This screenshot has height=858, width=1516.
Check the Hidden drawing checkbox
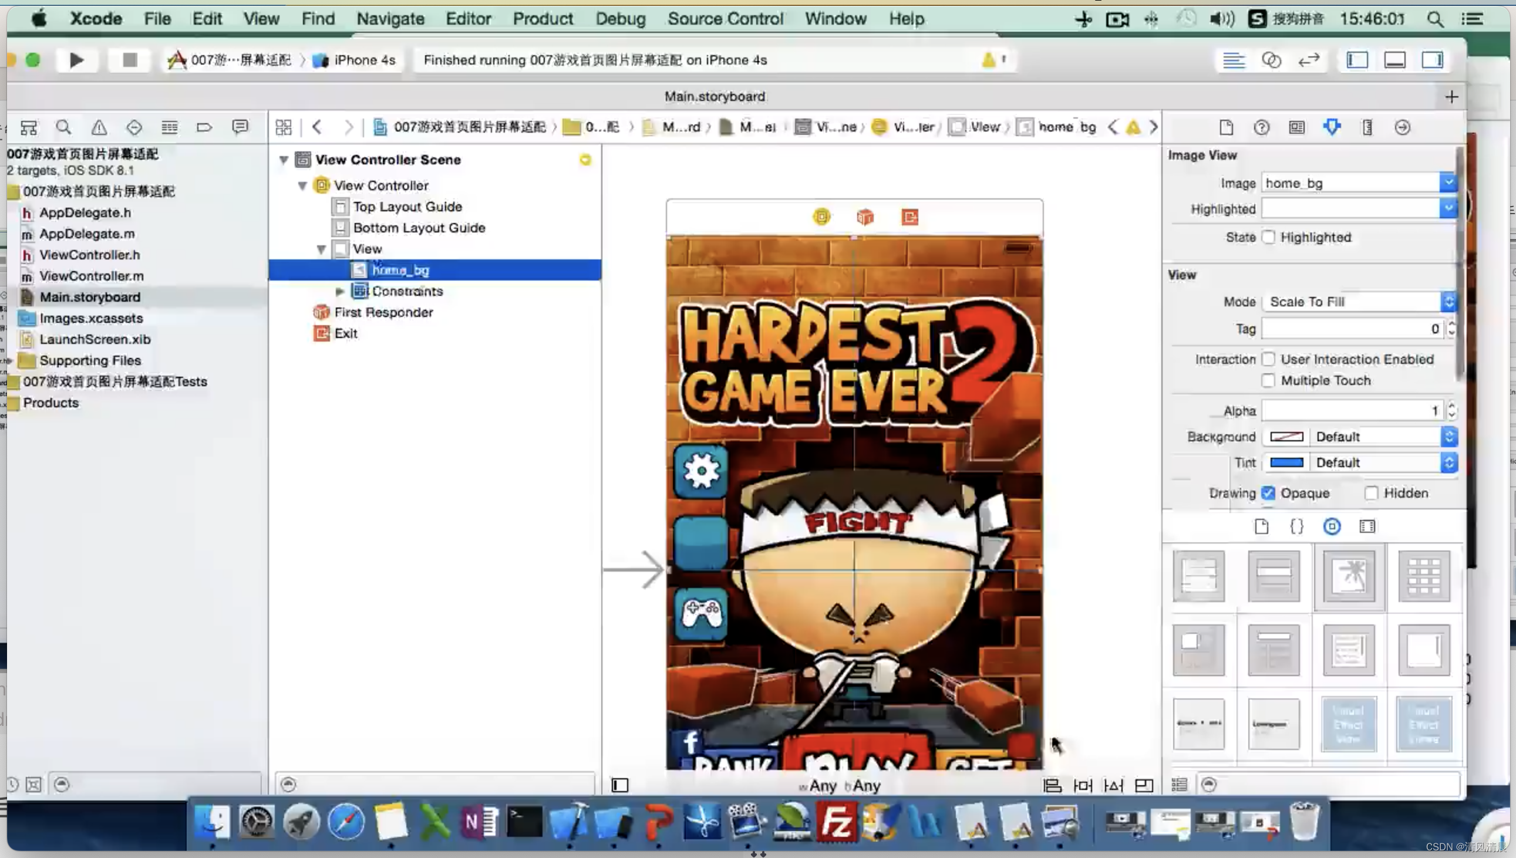point(1372,492)
